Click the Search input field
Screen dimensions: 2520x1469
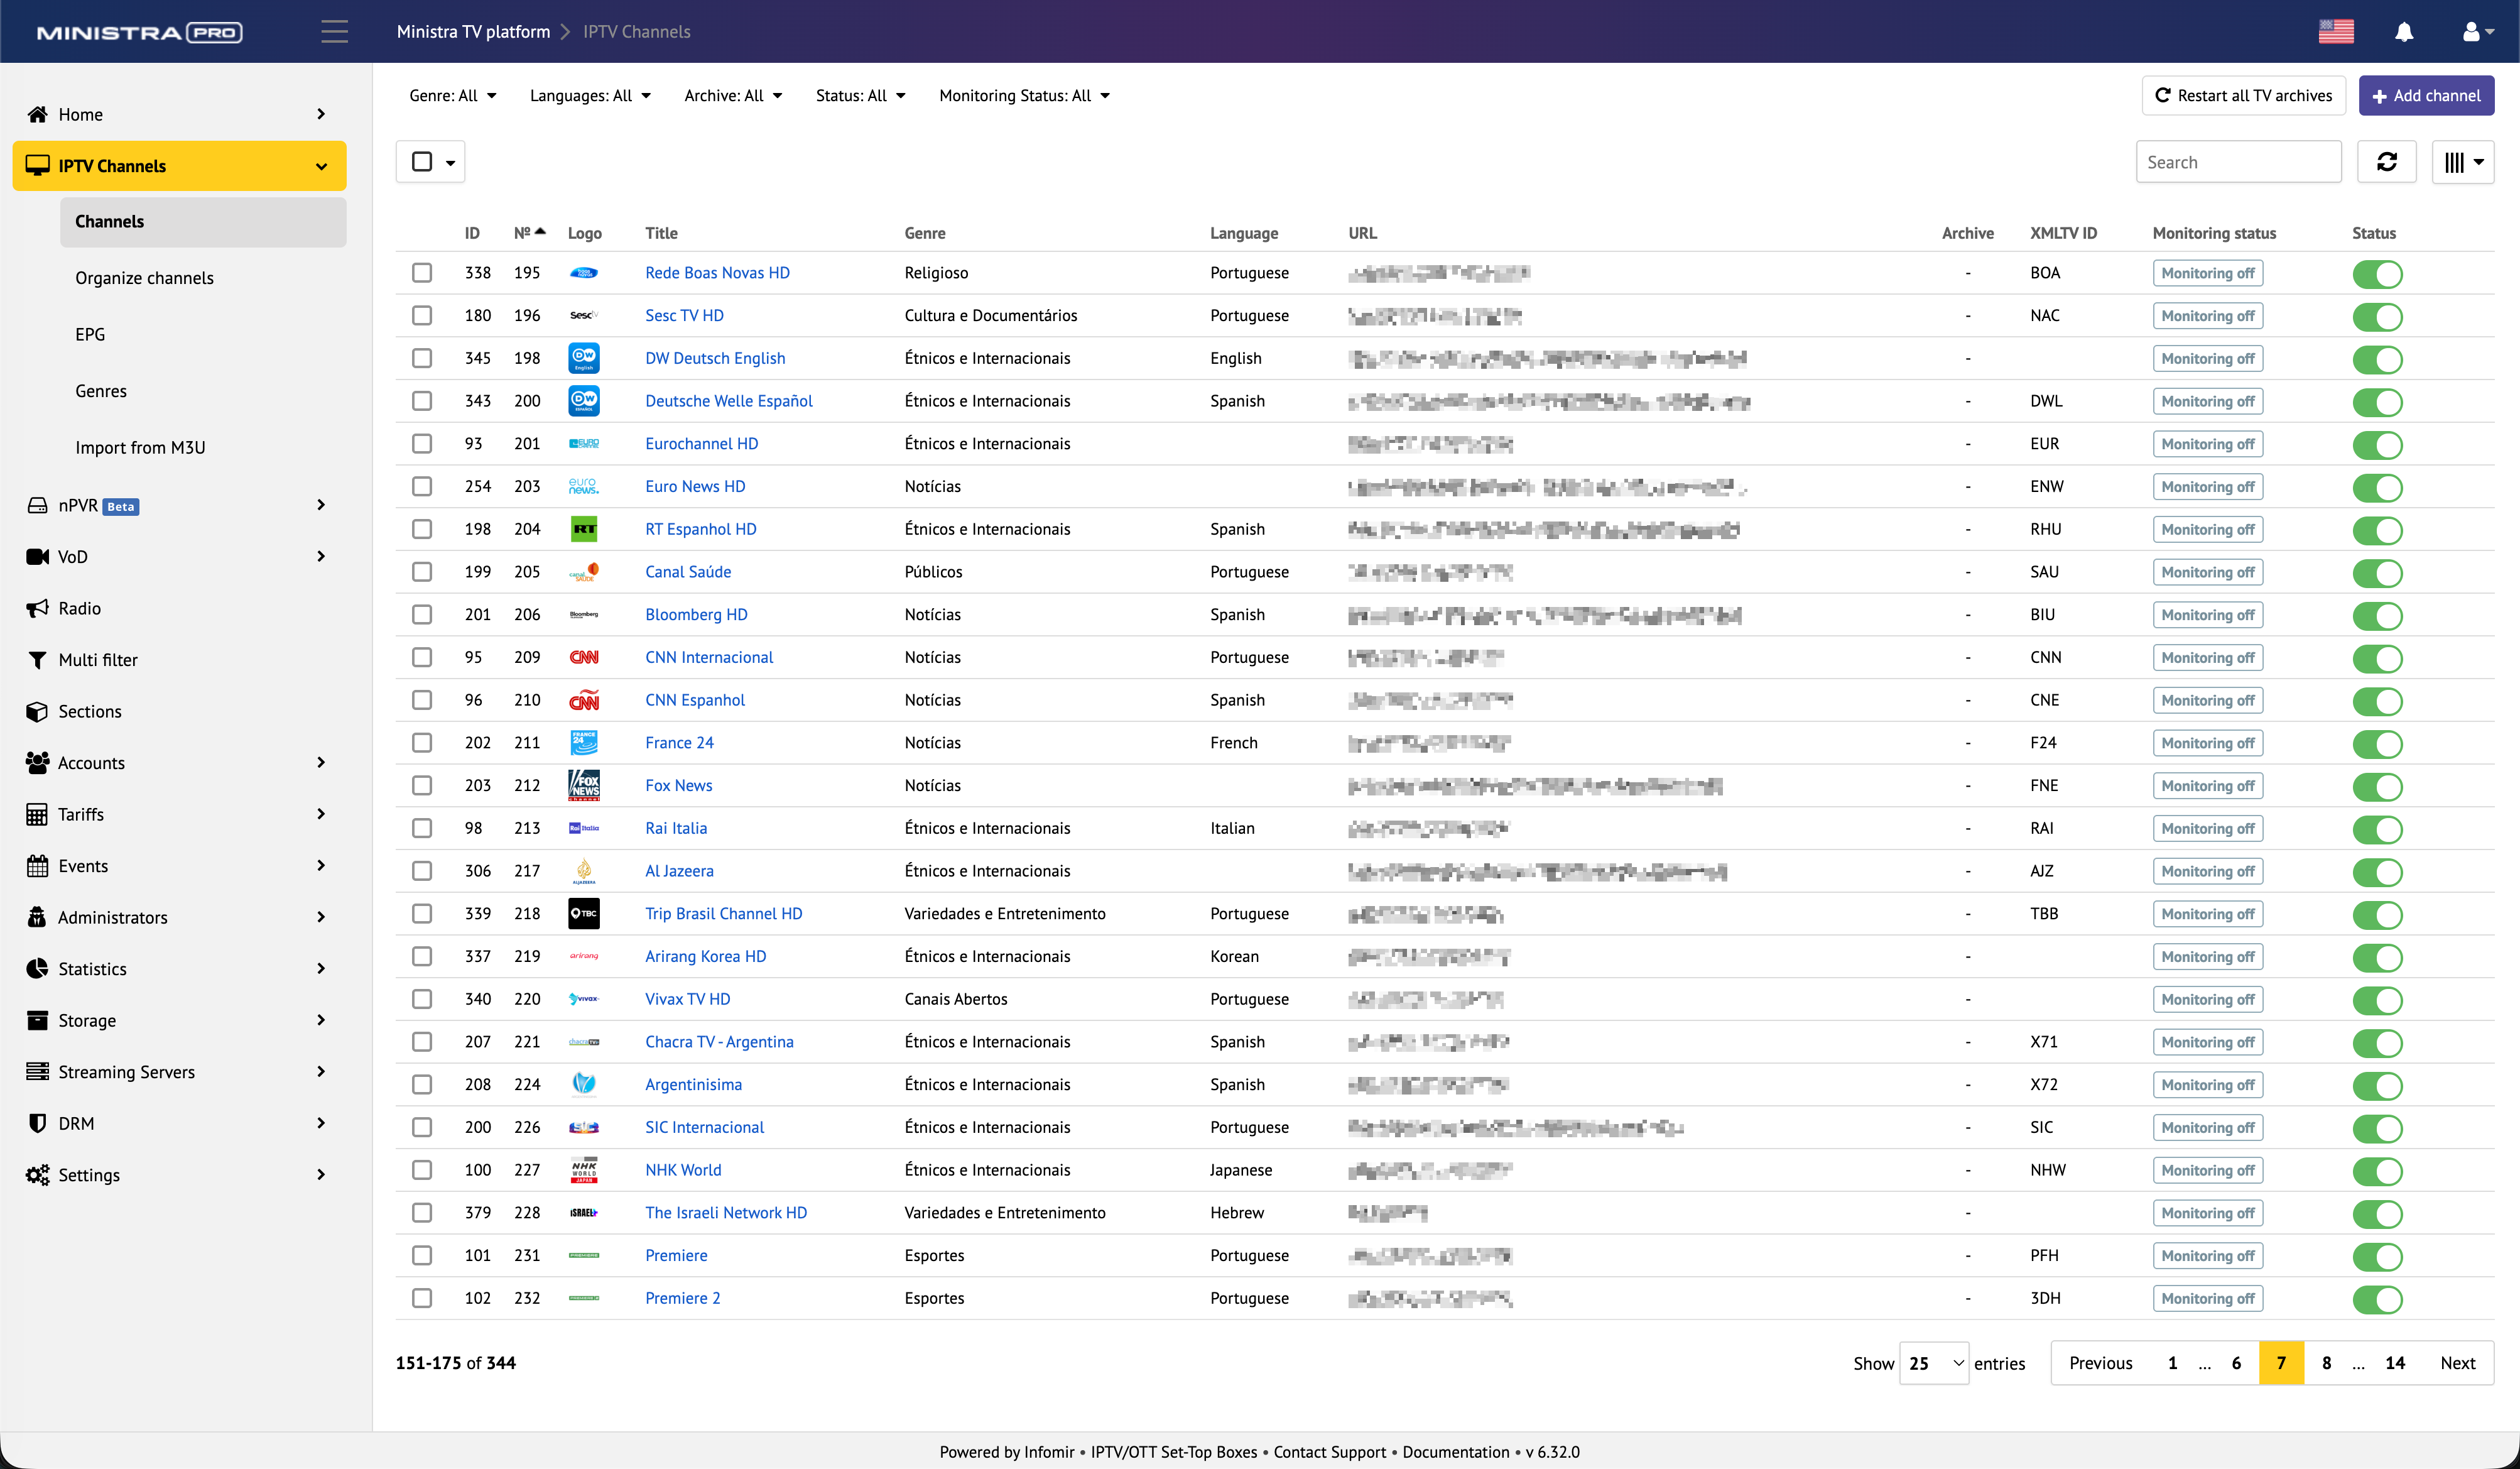point(2238,162)
